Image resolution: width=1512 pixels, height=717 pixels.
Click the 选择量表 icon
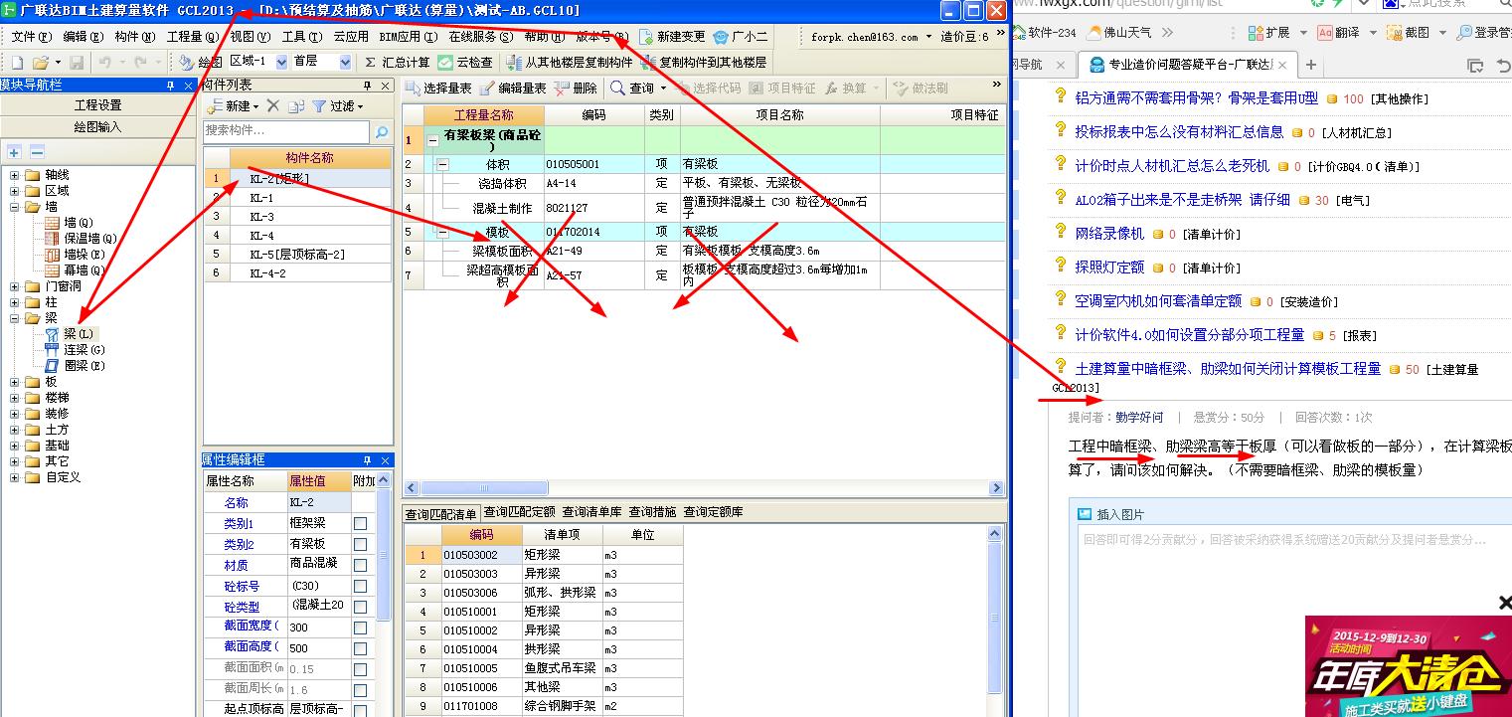[413, 88]
